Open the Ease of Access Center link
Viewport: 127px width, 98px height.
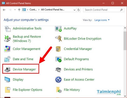[x=79, y=80]
